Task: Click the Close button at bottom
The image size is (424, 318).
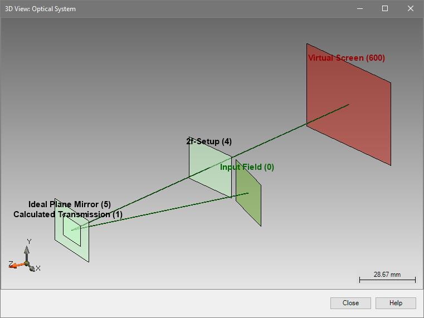Action: [x=350, y=303]
